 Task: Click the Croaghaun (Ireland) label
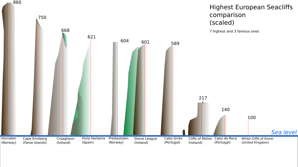[65, 141]
